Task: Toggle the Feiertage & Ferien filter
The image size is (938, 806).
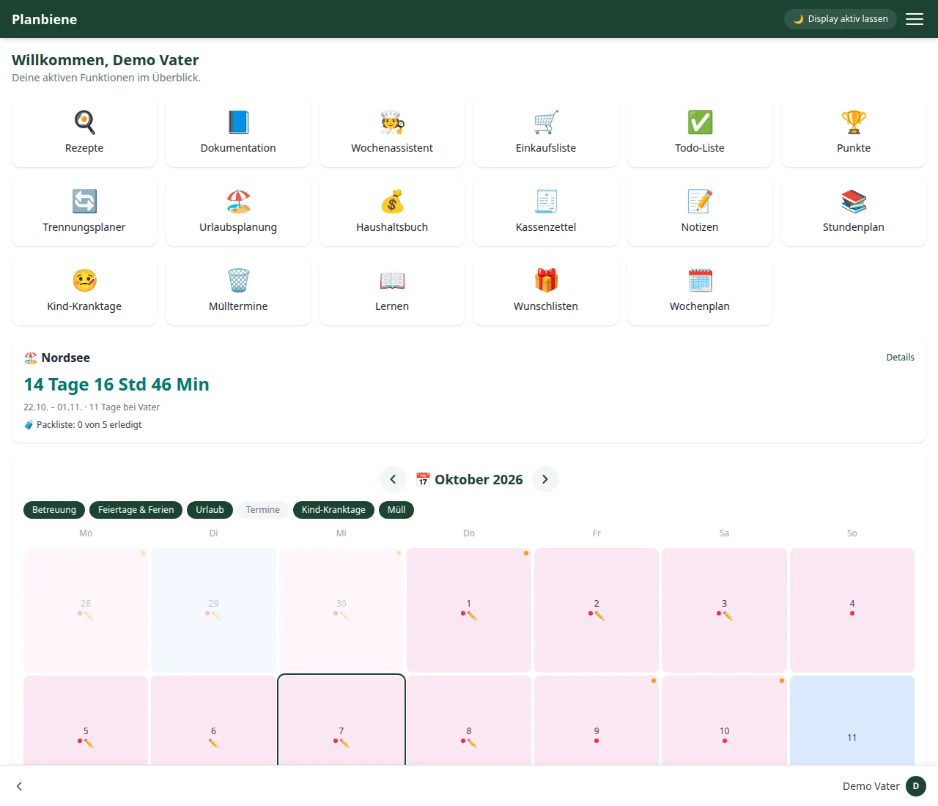Action: tap(136, 510)
